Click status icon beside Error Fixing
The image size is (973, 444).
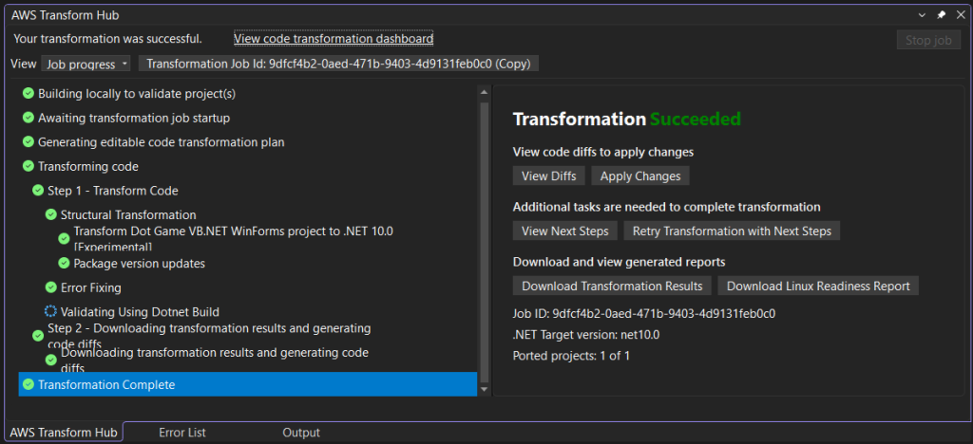point(51,287)
